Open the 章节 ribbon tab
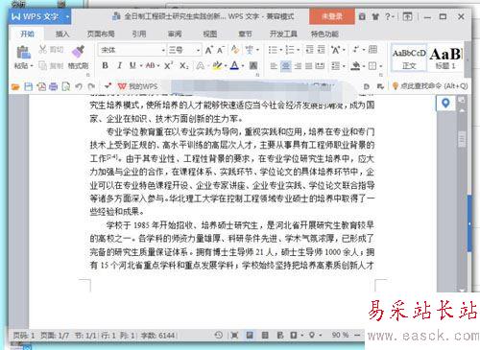480x350 pixels. (x=245, y=34)
